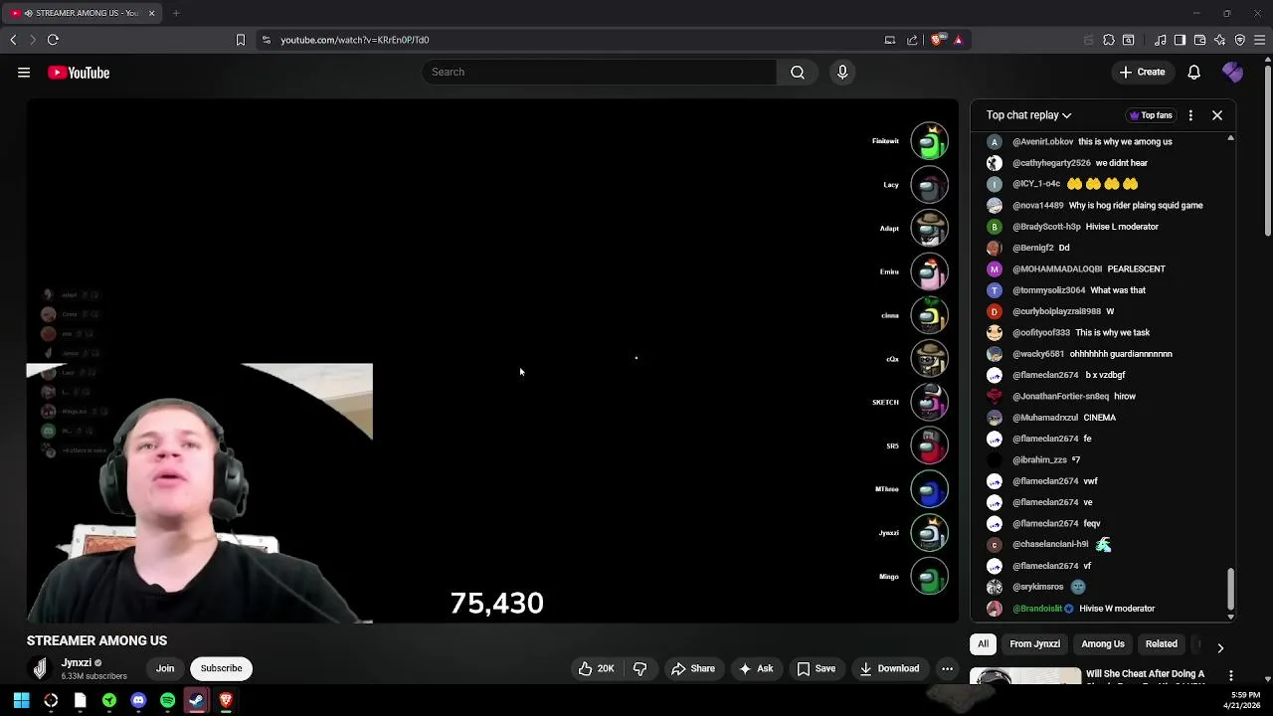Start voice search with microphone icon
1273x716 pixels.
pyautogui.click(x=842, y=72)
